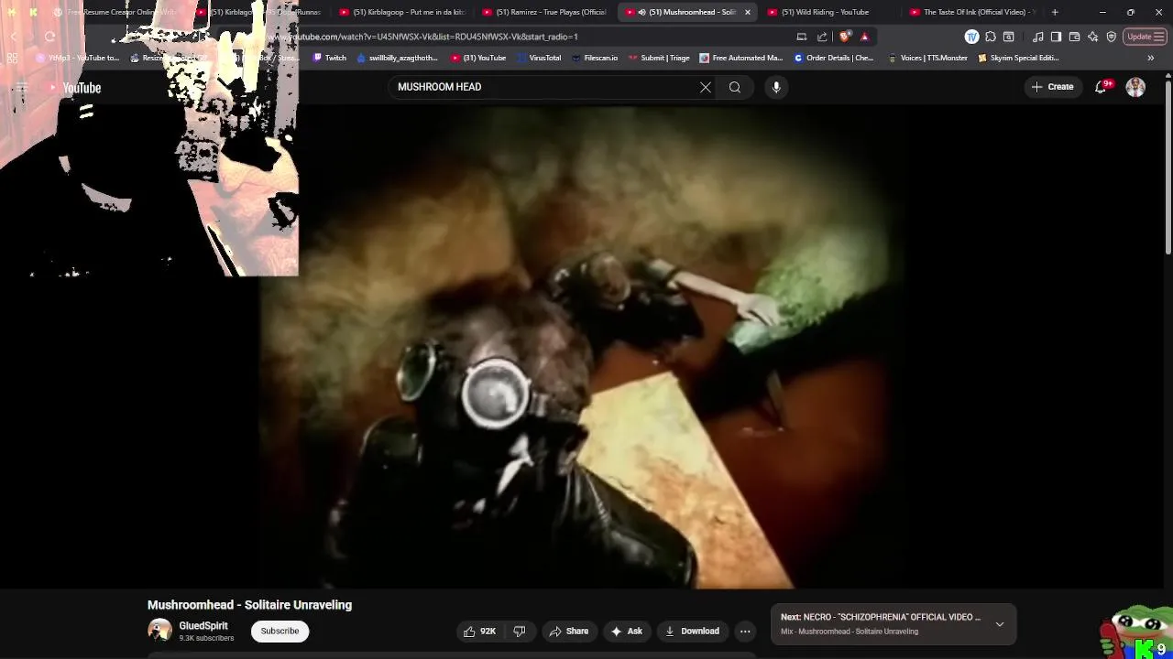
Task: Open the YouTube notifications bell
Action: click(1101, 87)
